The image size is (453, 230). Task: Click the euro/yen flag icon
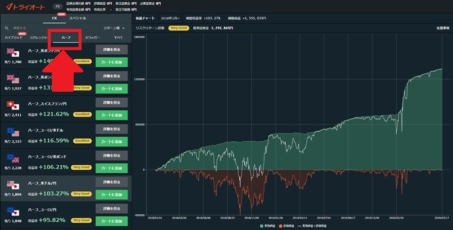13,211
